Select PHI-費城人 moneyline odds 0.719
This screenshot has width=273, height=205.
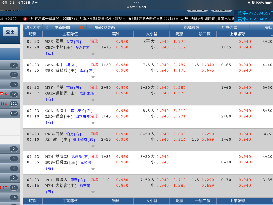point(179,180)
